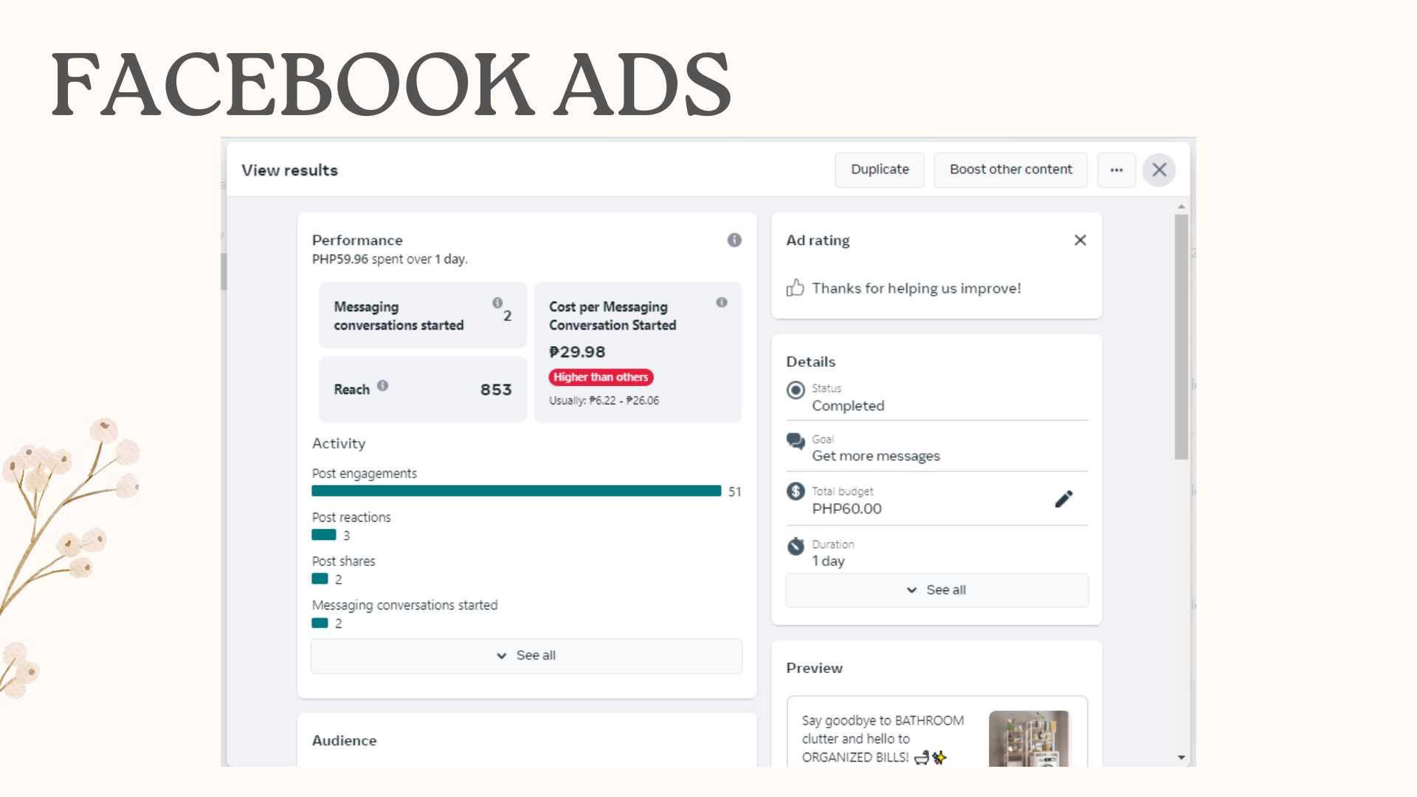Click info icon beside Messaging conversations started
Image resolution: width=1417 pixels, height=797 pixels.
click(497, 303)
